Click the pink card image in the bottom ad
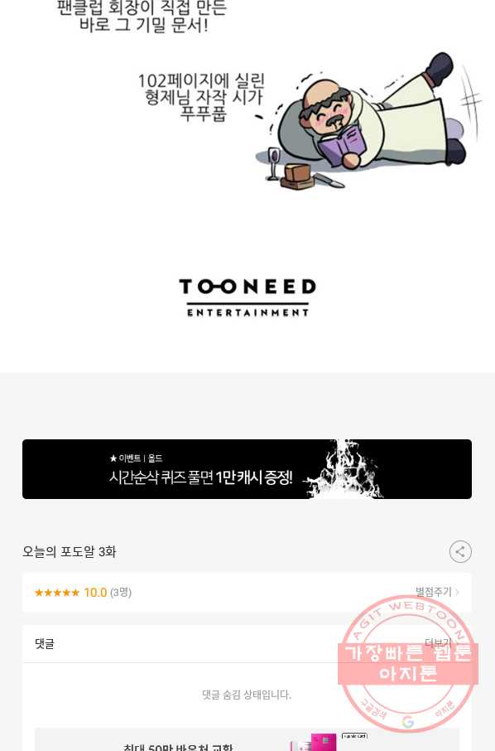The image size is (495, 751). coord(324,742)
